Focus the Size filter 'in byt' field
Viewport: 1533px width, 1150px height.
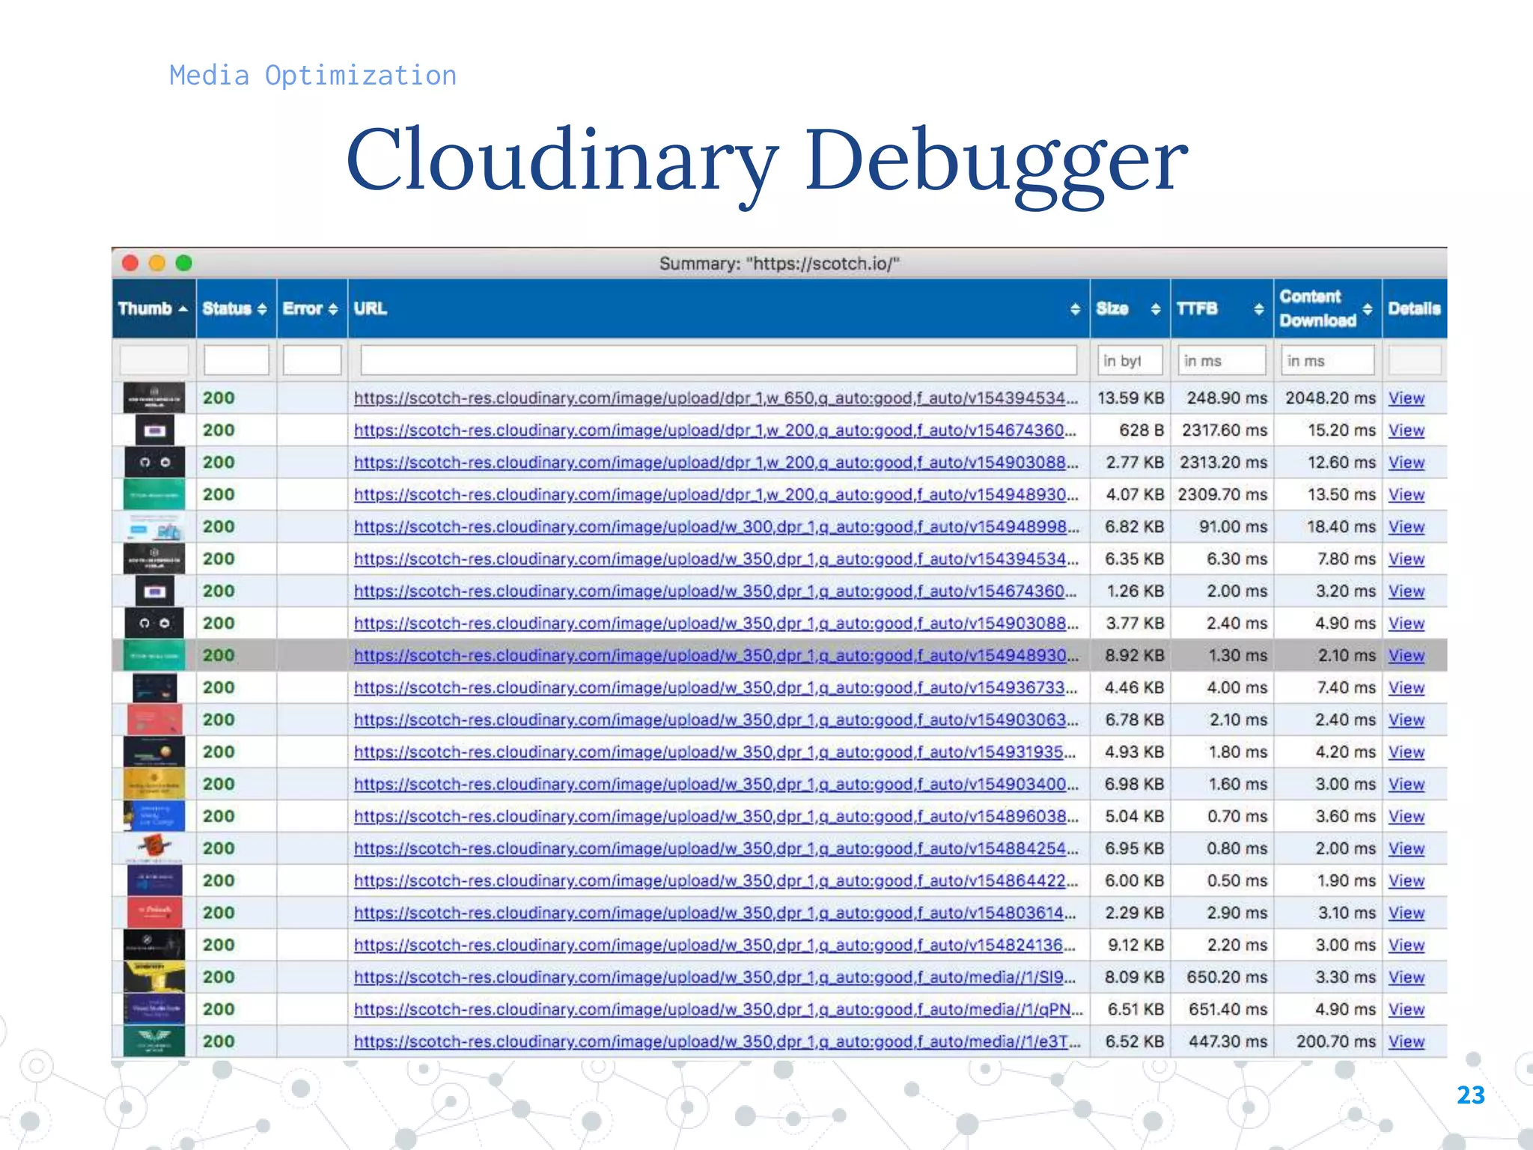pyautogui.click(x=1130, y=360)
